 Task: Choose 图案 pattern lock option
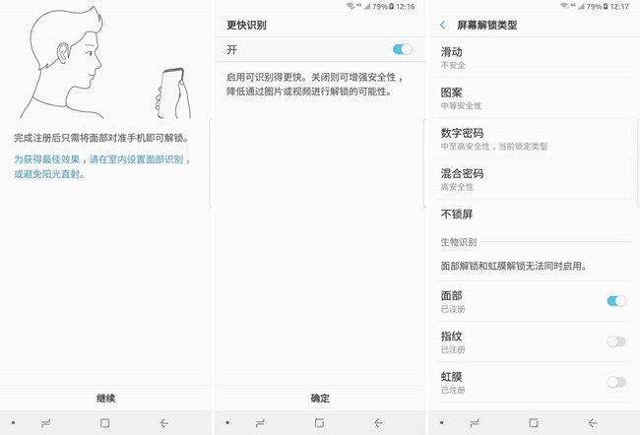pos(532,97)
